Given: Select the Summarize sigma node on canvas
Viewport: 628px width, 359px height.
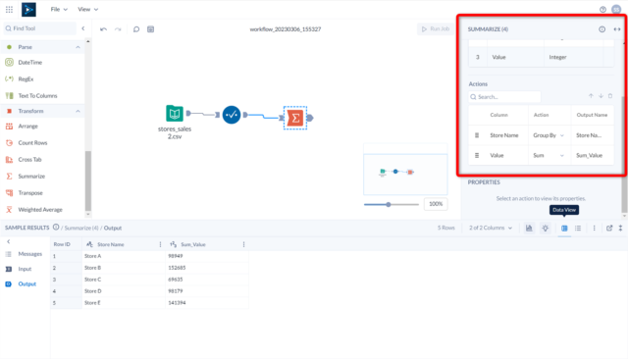Looking at the screenshot, I should pyautogui.click(x=295, y=118).
